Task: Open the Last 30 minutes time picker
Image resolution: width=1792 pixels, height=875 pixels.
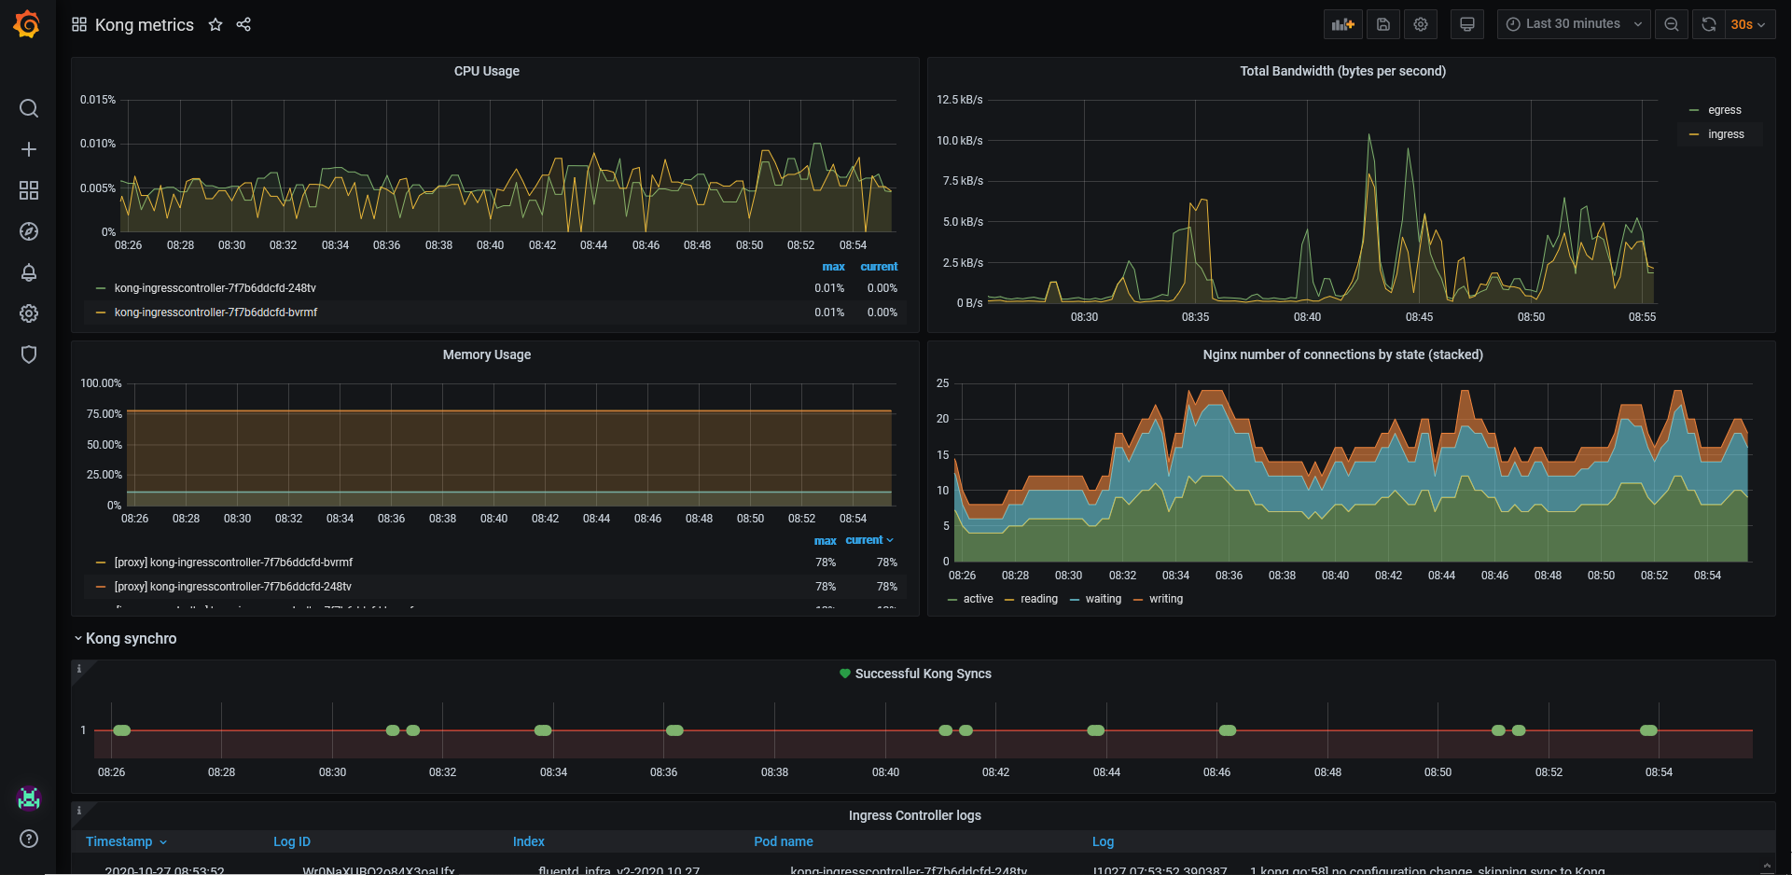Action: point(1574,24)
